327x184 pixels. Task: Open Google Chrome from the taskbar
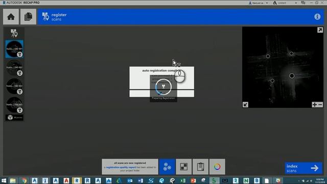tap(24, 180)
